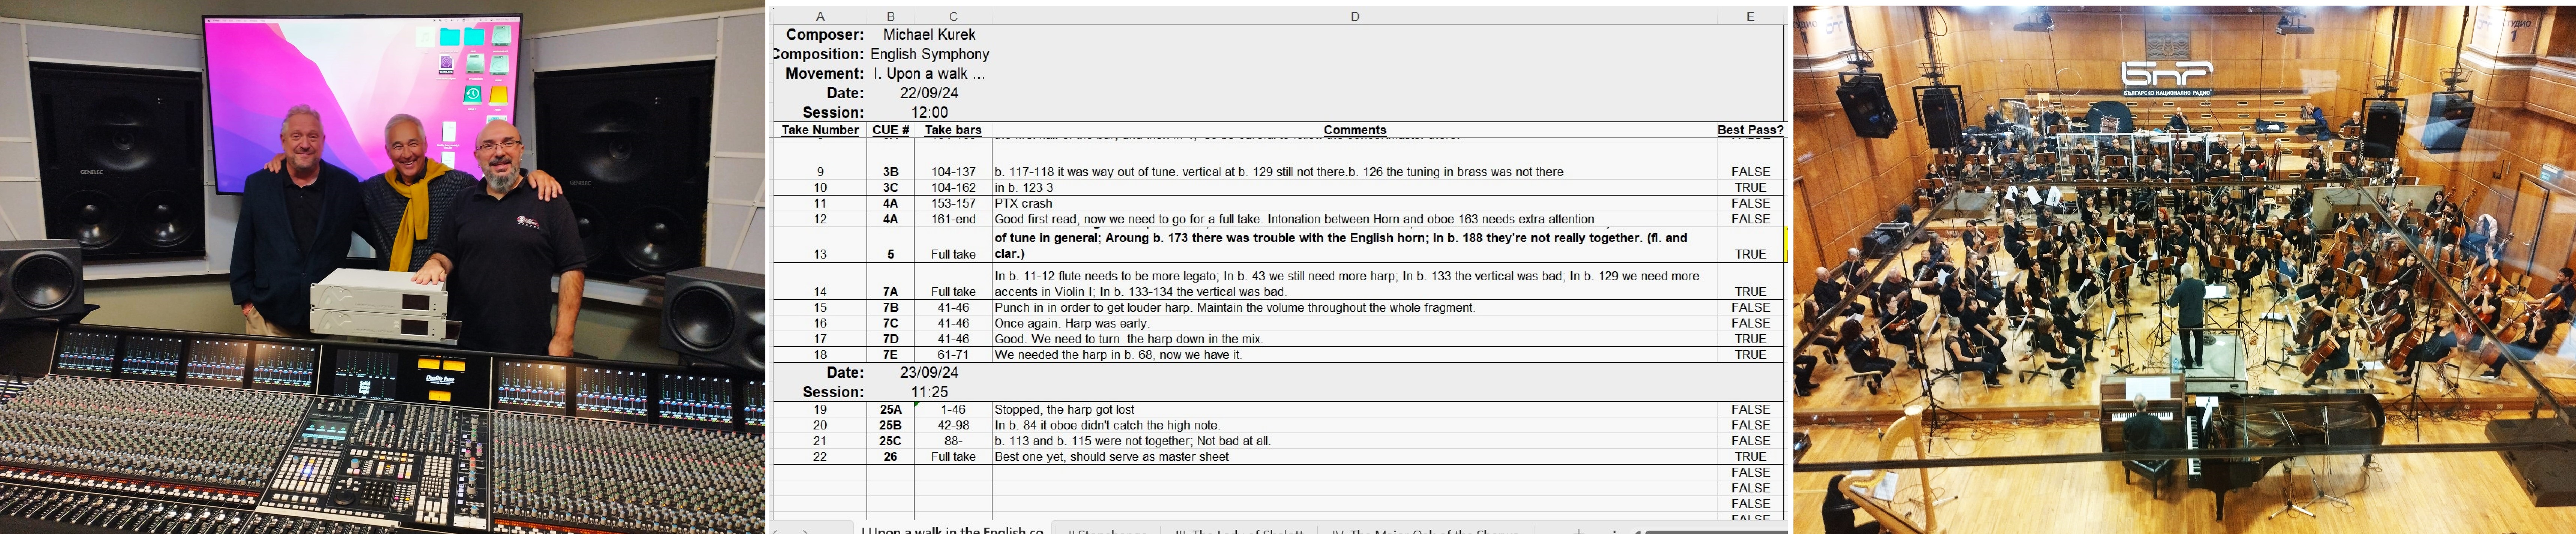Click the orchestra studio photo
The image size is (2576, 534).
[x=2183, y=267]
